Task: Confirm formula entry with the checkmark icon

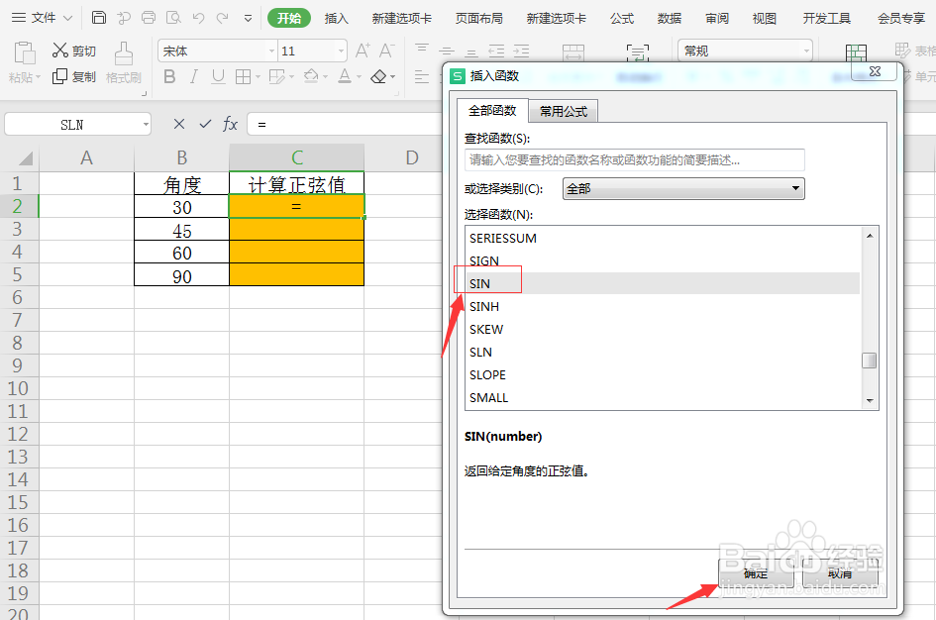Action: 205,124
